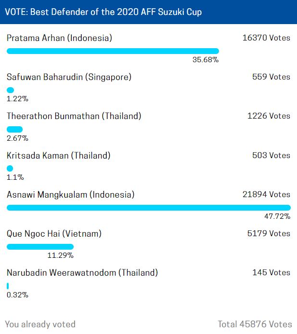Viewport: 297px width, 334px height.
Task: Select Narubadin Weerawatnodom (Thailand) option
Action: [x=82, y=273]
